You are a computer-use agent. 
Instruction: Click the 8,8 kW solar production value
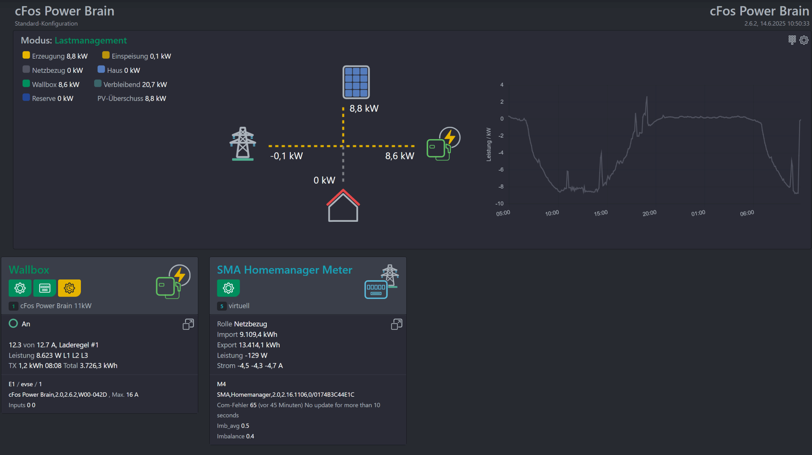[364, 108]
